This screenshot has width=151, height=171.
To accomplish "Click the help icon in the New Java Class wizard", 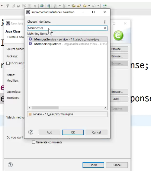I will coord(10,165).
